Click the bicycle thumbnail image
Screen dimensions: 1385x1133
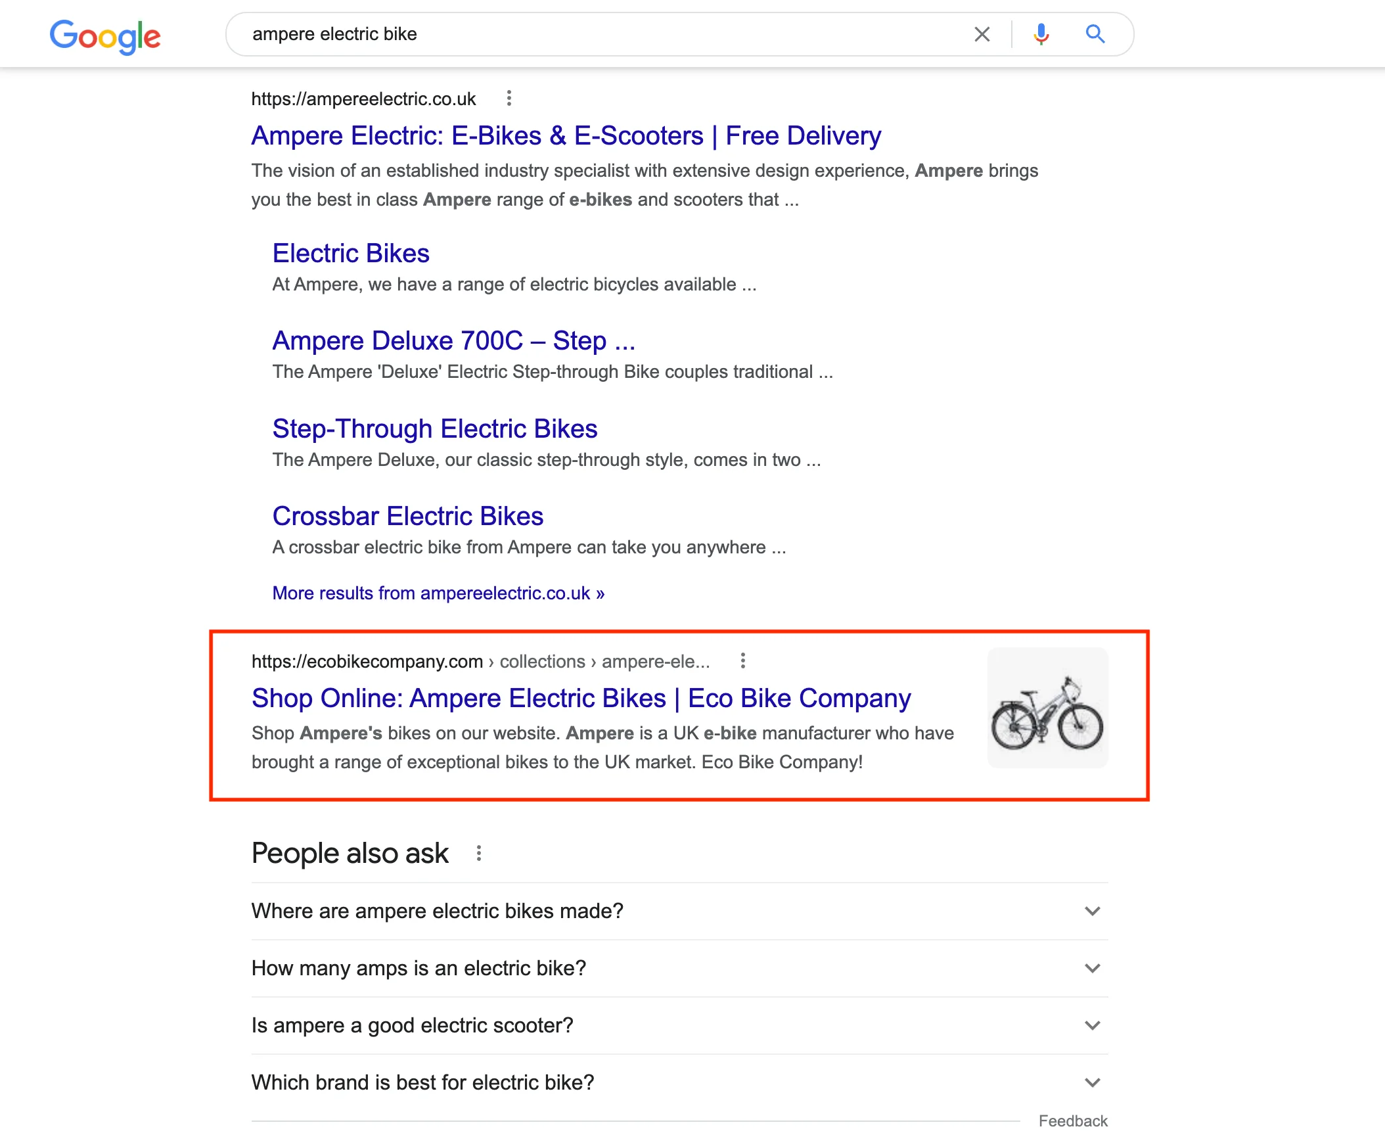(1047, 708)
